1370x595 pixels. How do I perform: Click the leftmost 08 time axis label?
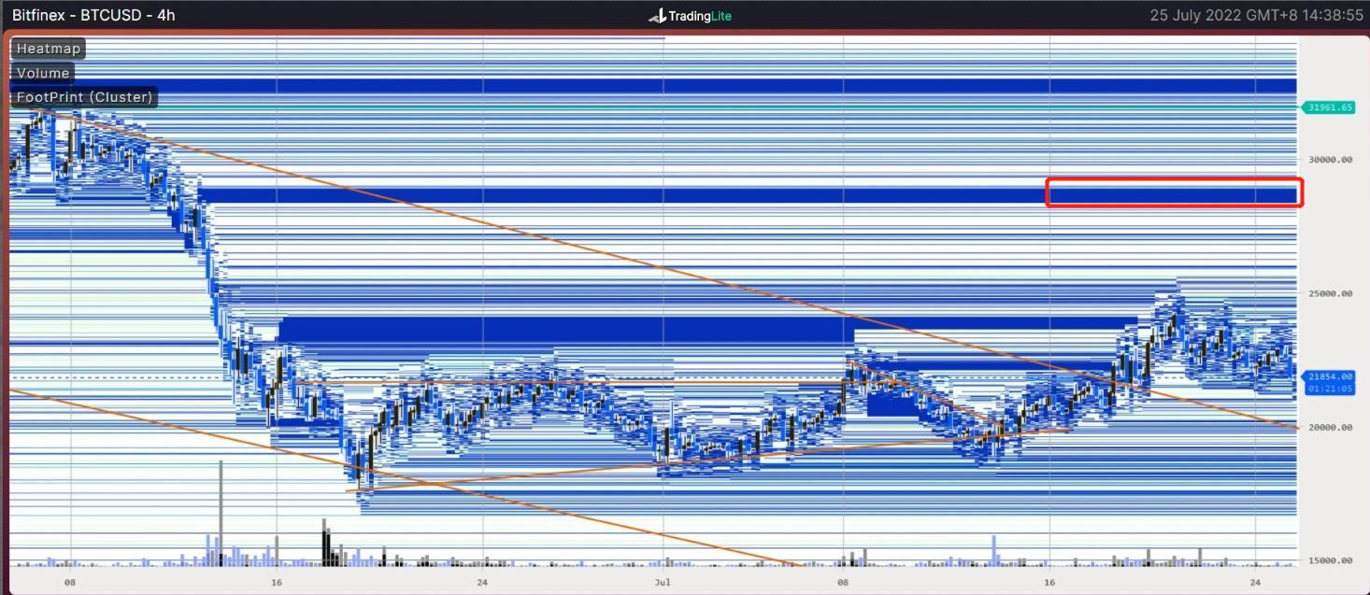(x=69, y=583)
